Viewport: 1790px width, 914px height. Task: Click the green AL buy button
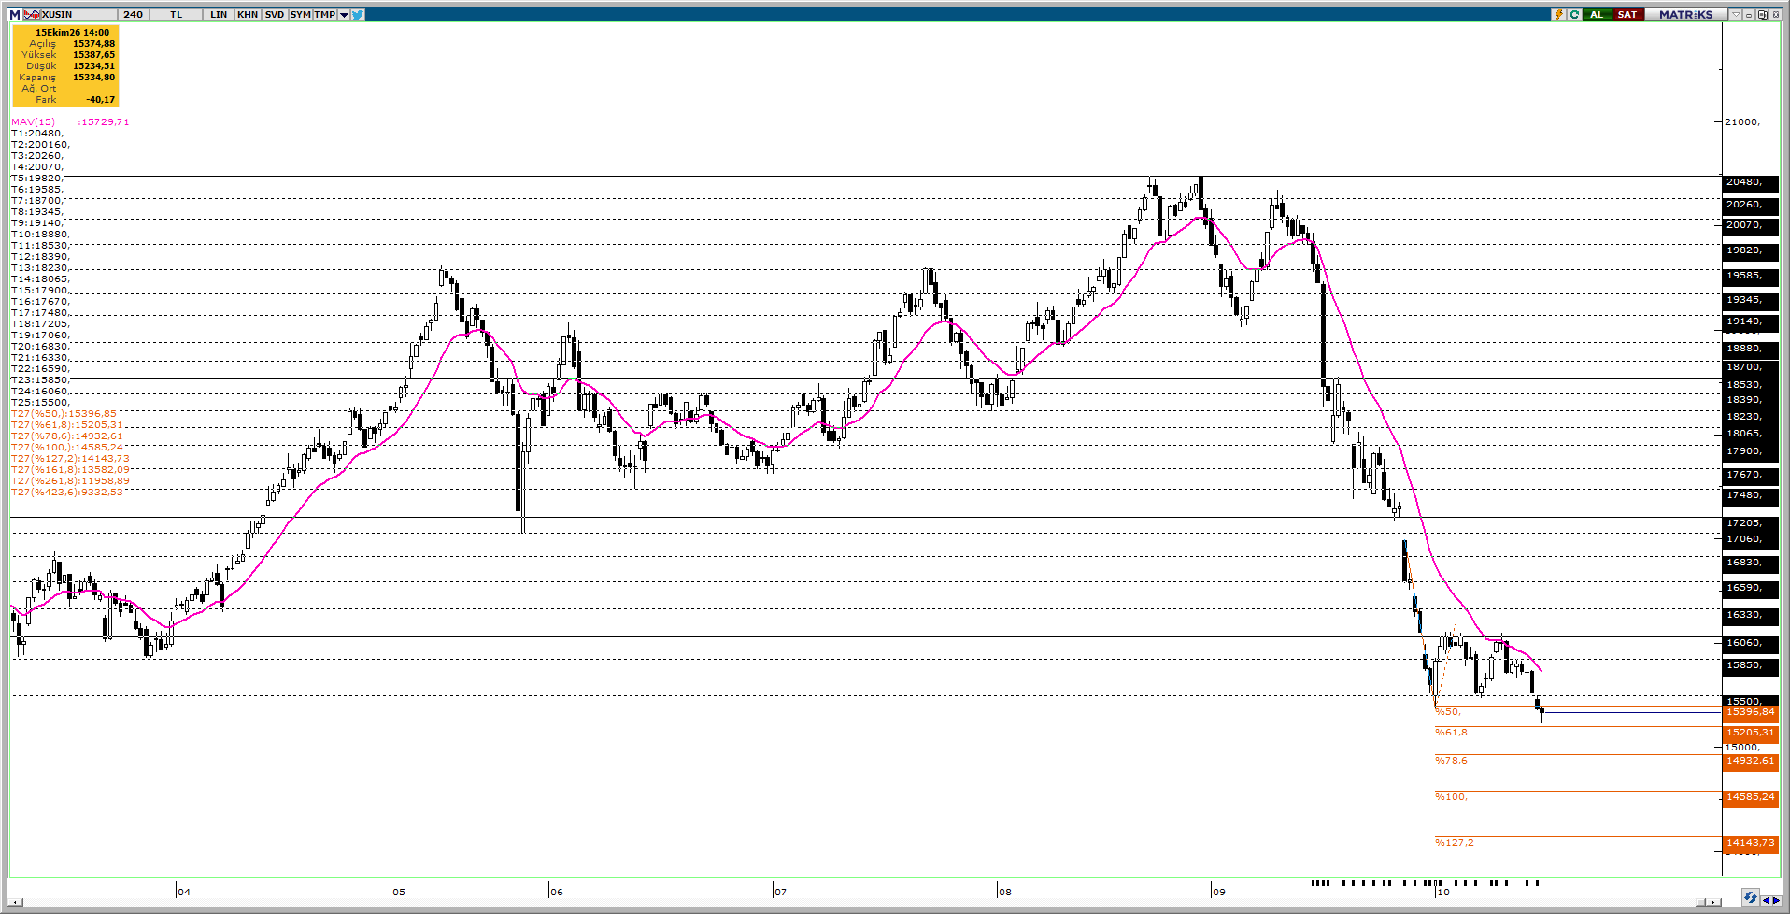[1598, 14]
